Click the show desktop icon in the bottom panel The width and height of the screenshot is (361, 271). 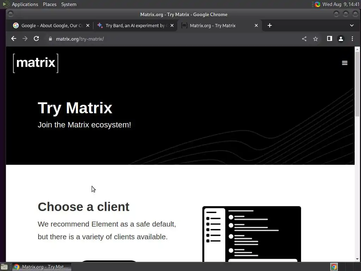[x=4, y=267]
